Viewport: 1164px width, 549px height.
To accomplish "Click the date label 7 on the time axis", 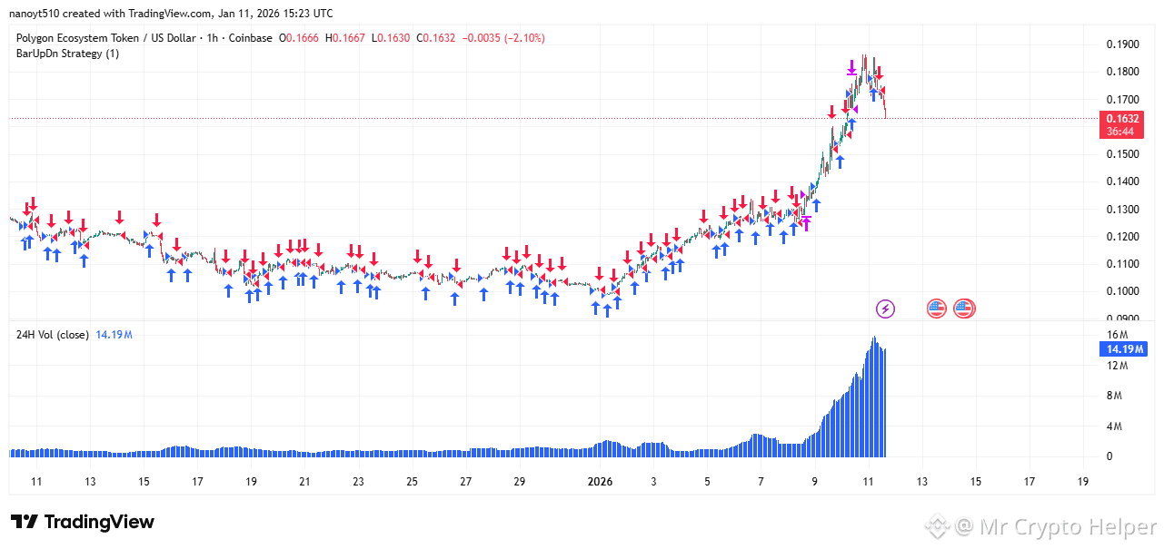I will (761, 482).
